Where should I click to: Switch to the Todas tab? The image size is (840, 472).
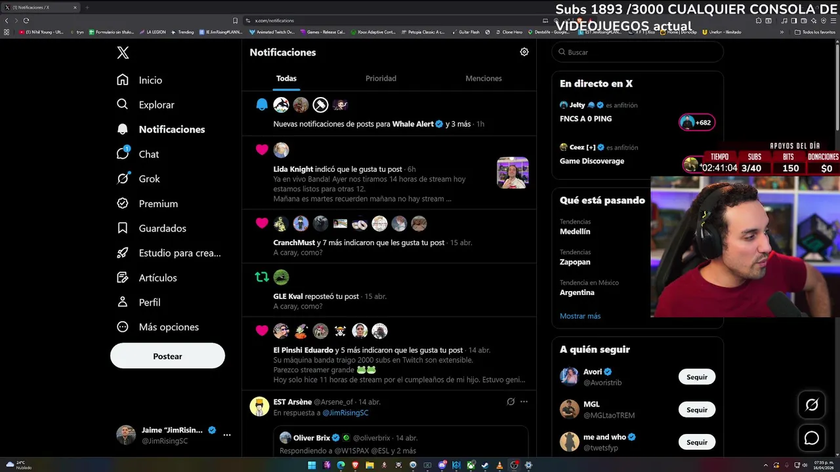click(x=286, y=78)
